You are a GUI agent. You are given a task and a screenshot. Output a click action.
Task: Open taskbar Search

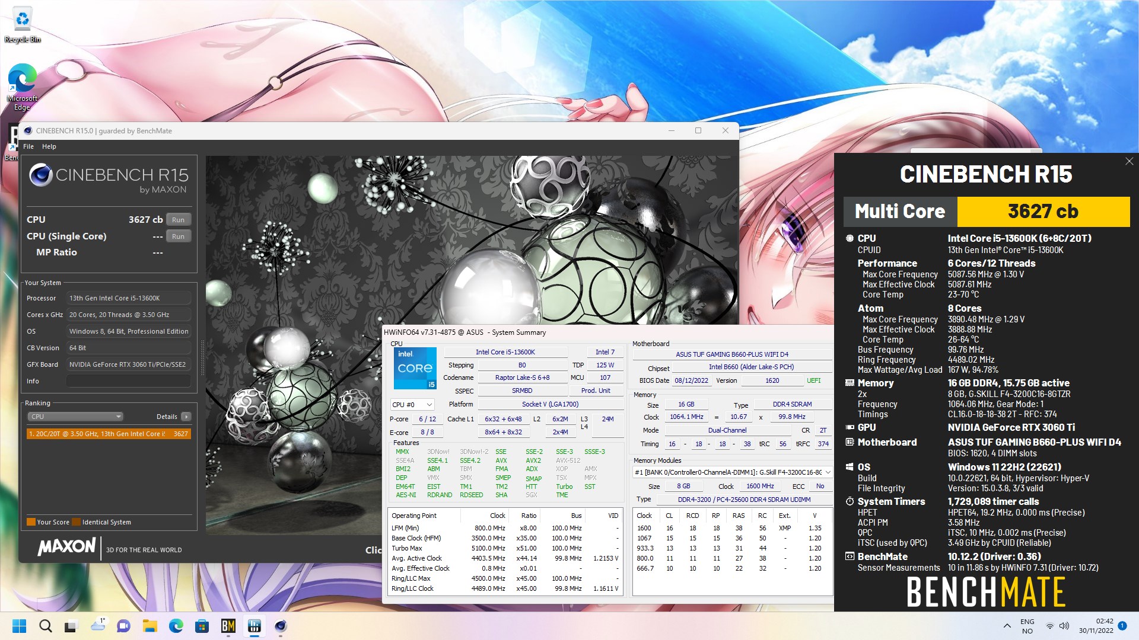[46, 626]
